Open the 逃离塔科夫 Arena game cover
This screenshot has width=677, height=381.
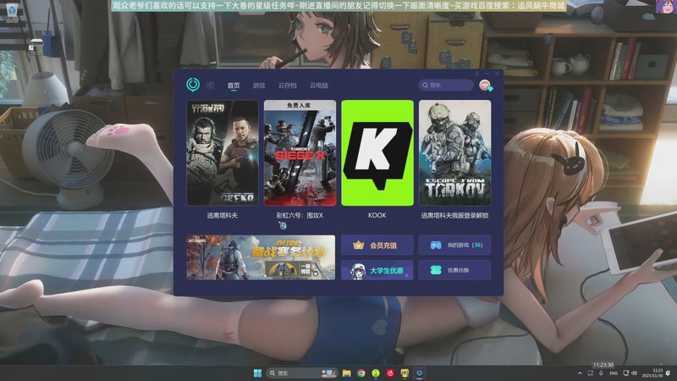[223, 153]
